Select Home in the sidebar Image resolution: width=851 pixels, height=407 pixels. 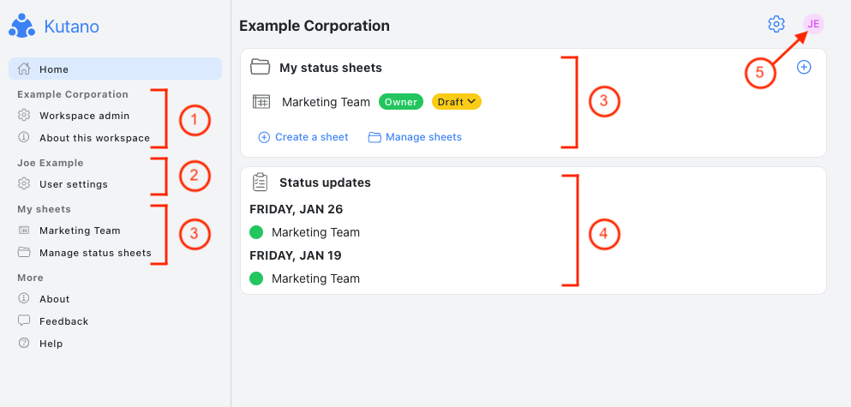tap(115, 69)
